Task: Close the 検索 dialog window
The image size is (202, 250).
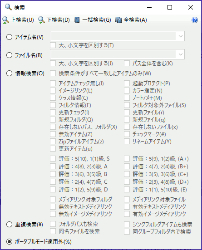Action: [x=191, y=7]
